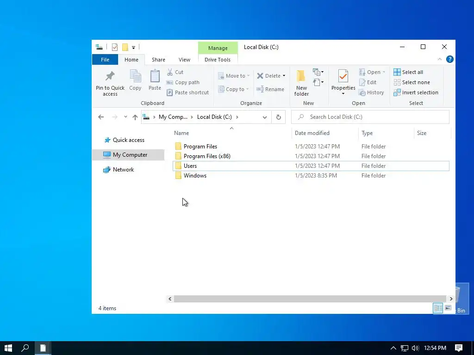Click the File Explorer taskbar icon

tap(43, 348)
